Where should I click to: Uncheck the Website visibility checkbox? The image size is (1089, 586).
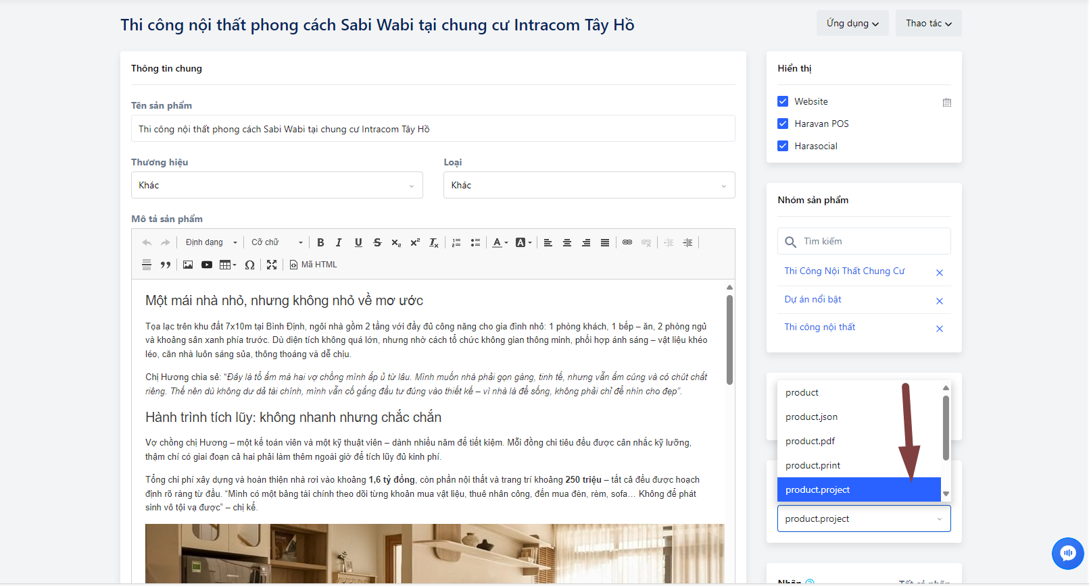783,101
